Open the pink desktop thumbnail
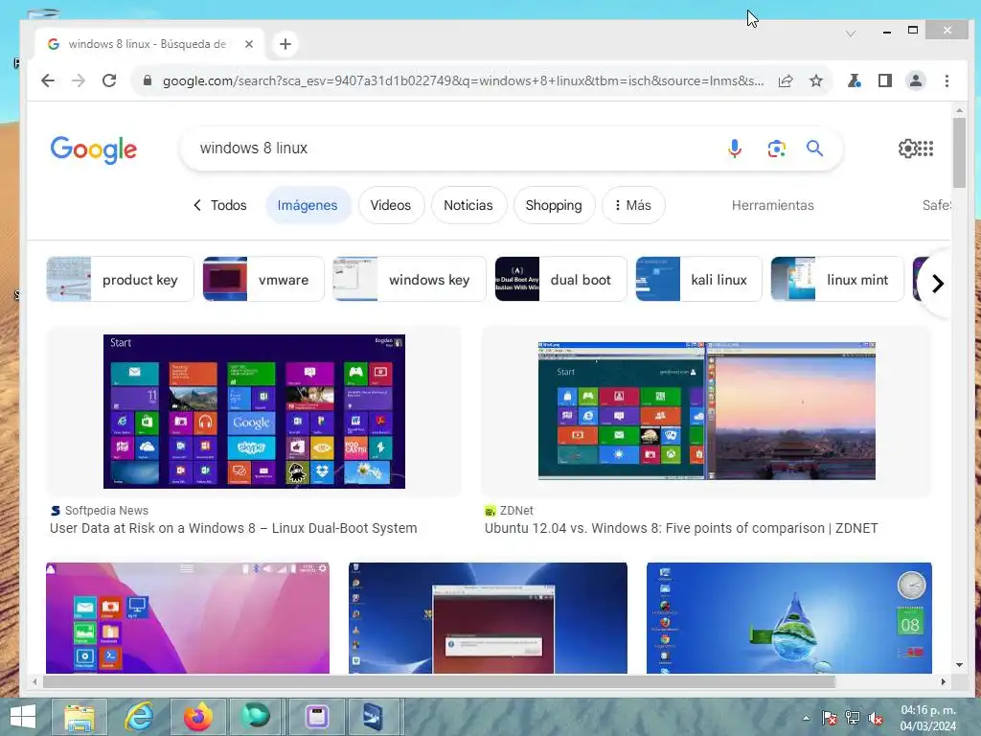Viewport: 981px width, 736px height. tap(188, 618)
